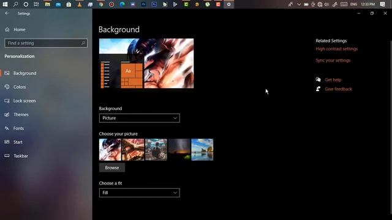This screenshot has width=392, height=220.
Task: Open uTorrent from the taskbar
Action: pyautogui.click(x=208, y=4)
